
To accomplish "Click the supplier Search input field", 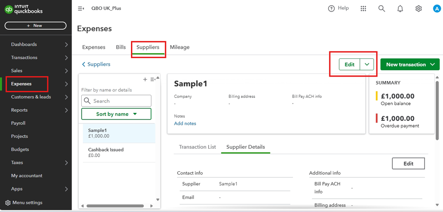I will coord(120,101).
